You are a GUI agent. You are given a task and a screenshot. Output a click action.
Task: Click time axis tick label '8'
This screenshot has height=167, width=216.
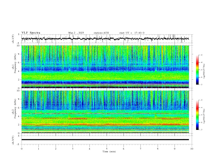(158, 149)
